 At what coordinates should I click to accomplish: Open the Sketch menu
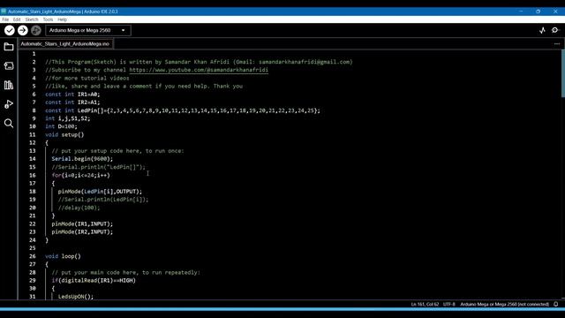tap(32, 19)
